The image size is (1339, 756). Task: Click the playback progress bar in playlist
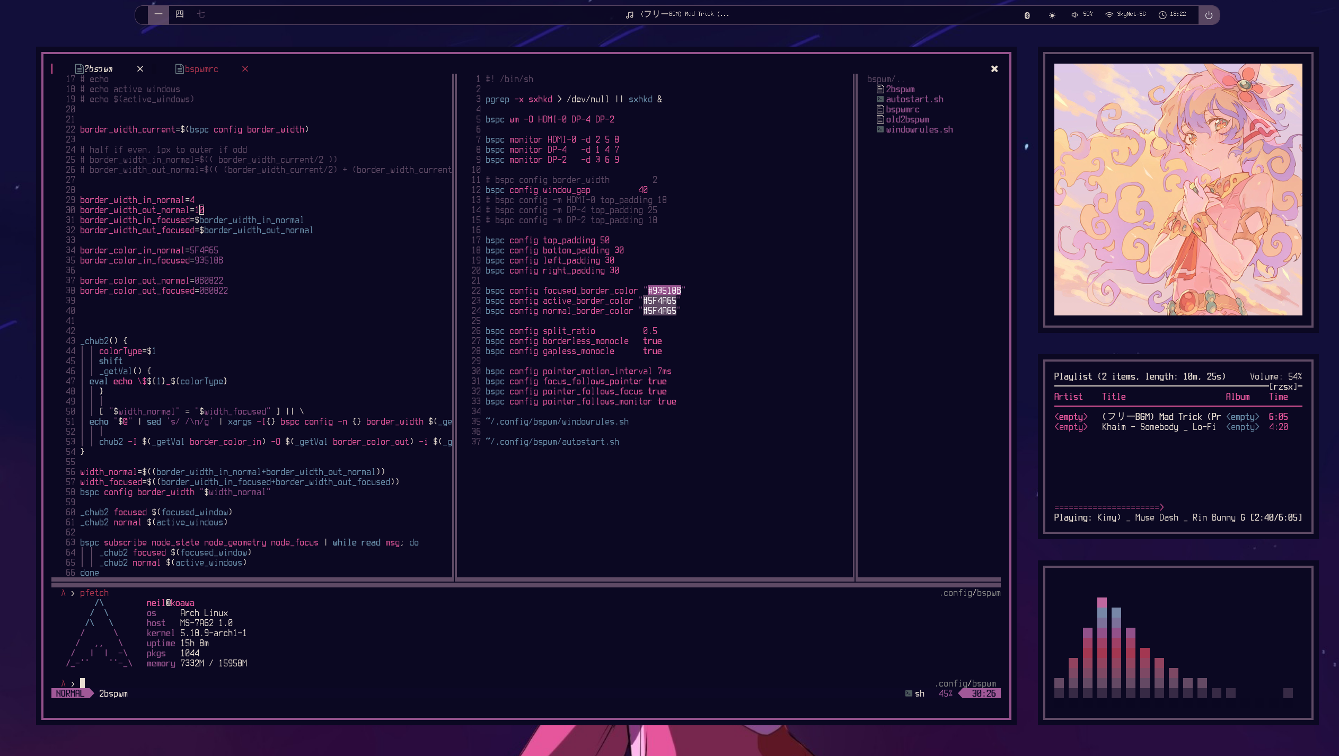(x=1109, y=507)
